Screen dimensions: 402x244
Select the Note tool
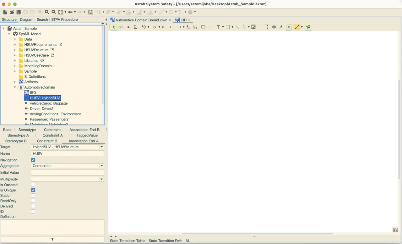(203, 27)
